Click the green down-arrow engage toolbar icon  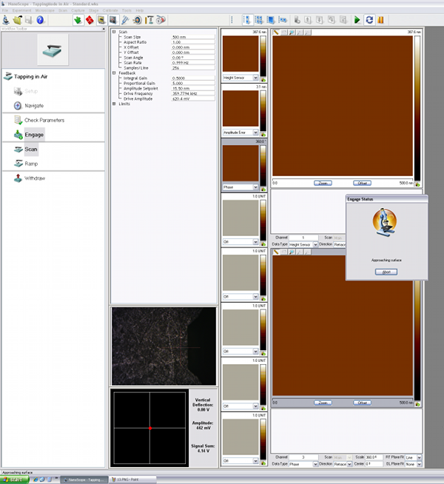(x=78, y=20)
